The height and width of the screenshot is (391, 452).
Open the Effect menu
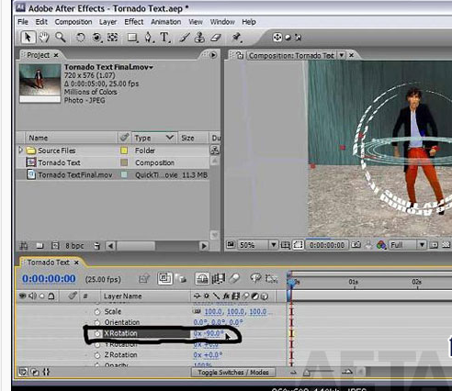134,22
